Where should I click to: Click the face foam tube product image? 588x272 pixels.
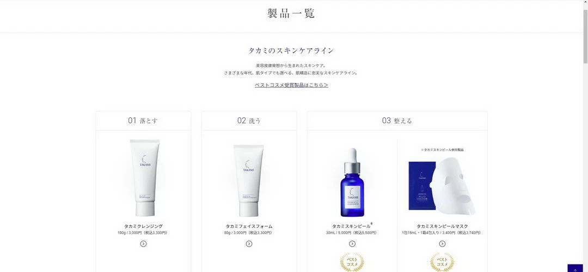click(249, 181)
